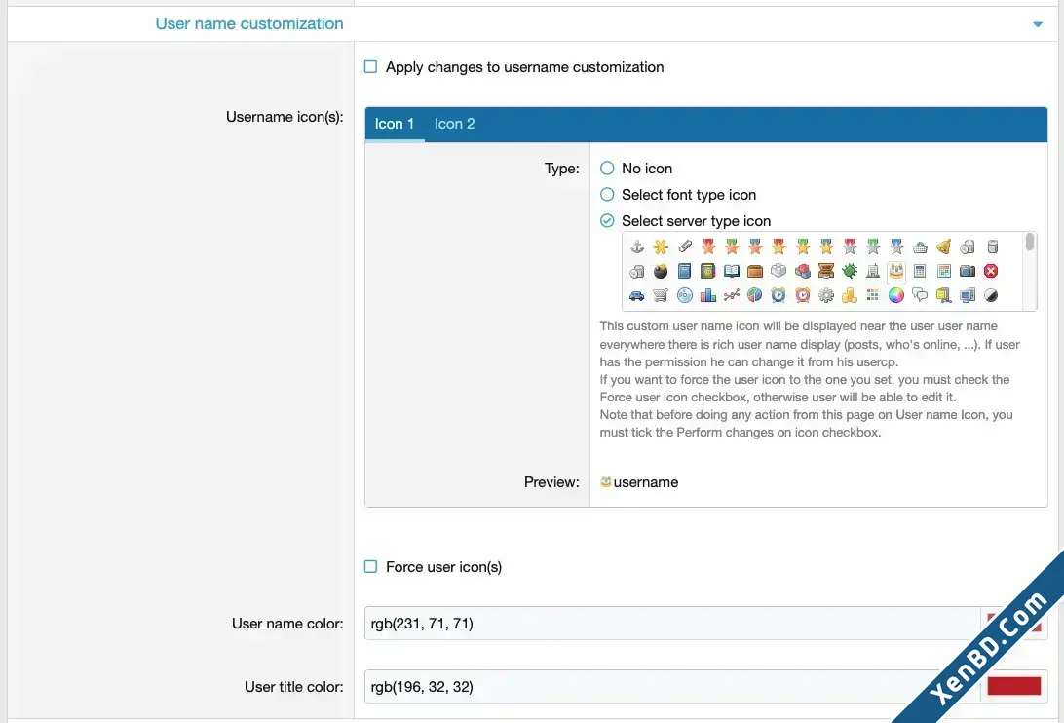Enable Apply changes to username customization
The image size is (1064, 723).
370,66
